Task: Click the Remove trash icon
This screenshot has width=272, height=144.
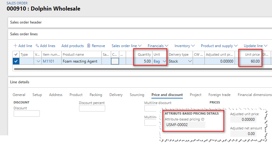Action: point(89,46)
